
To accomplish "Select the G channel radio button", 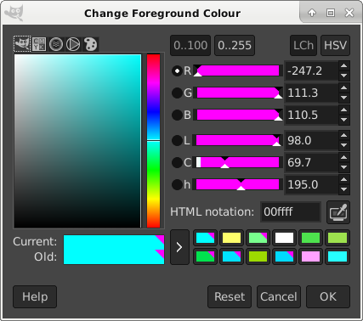I will pyautogui.click(x=177, y=93).
